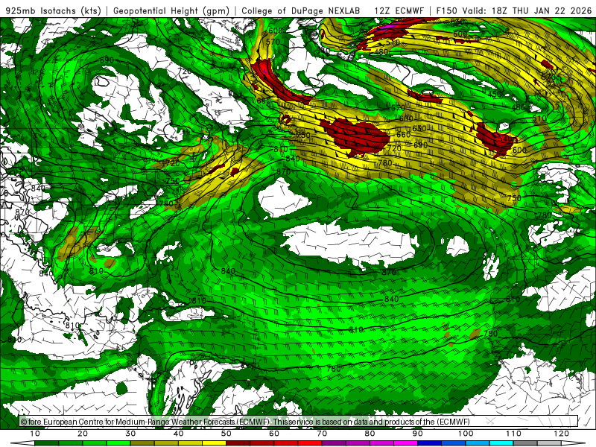596x447 pixels.
Task: Click the green swatch just before 20
Action: click(x=70, y=443)
